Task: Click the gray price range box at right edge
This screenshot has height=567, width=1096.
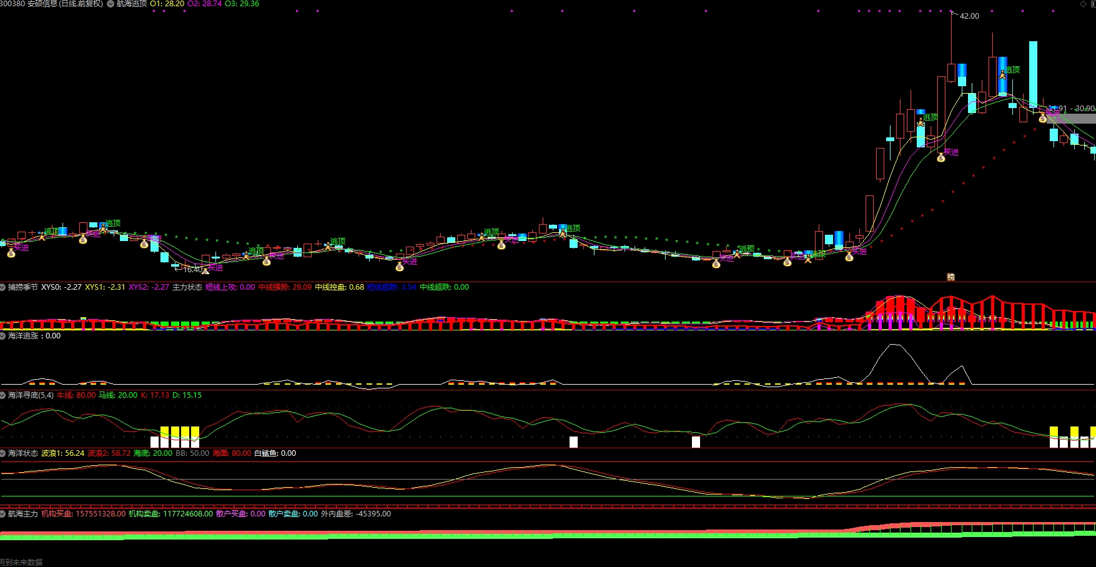Action: pyautogui.click(x=1071, y=119)
